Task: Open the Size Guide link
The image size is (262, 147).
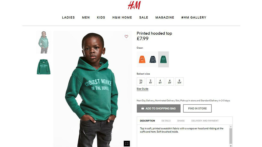Action: (142, 89)
